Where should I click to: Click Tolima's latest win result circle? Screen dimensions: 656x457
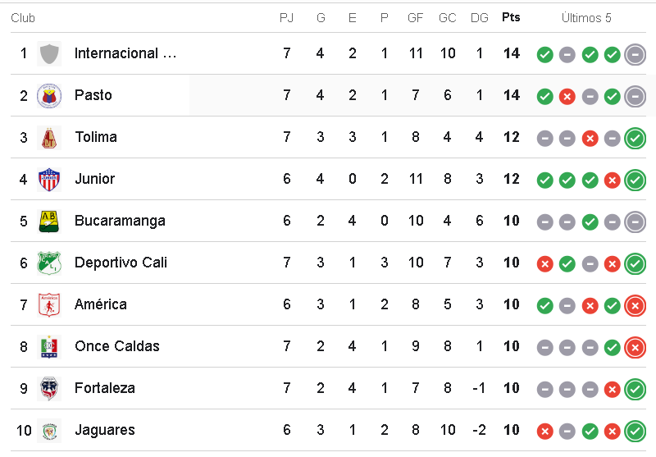point(635,138)
